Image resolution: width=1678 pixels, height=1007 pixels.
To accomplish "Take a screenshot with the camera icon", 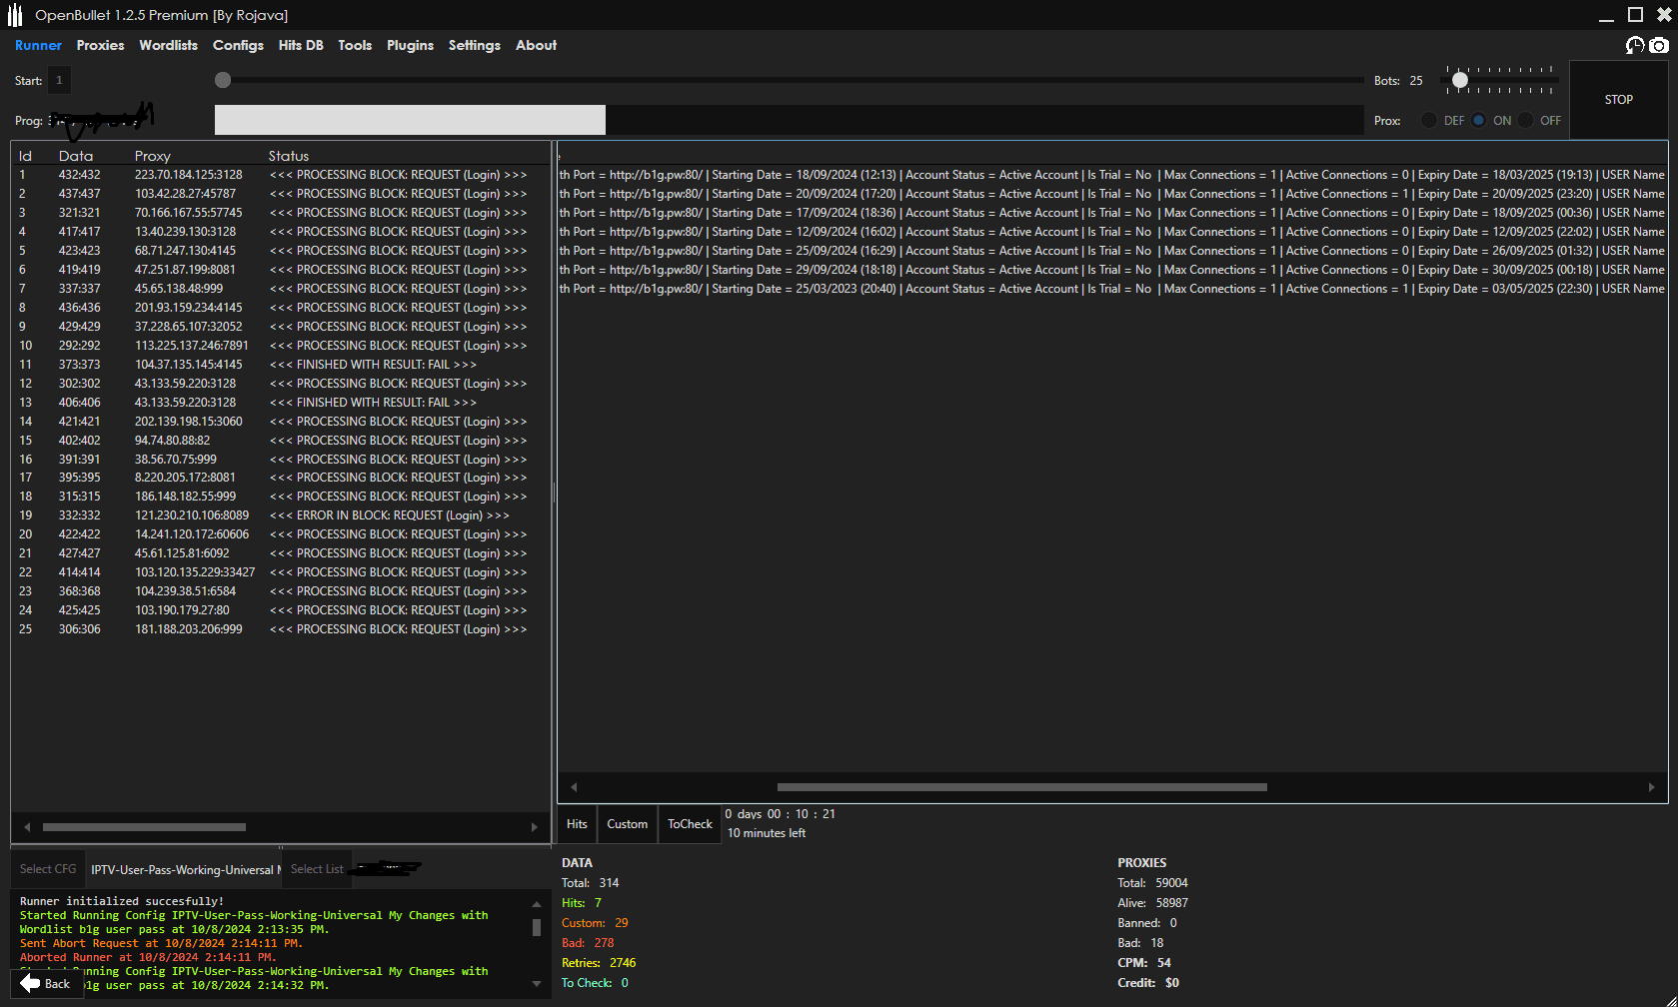I will 1659,45.
